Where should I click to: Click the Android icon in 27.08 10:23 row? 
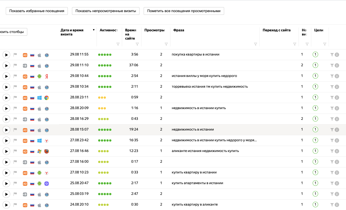(39, 173)
